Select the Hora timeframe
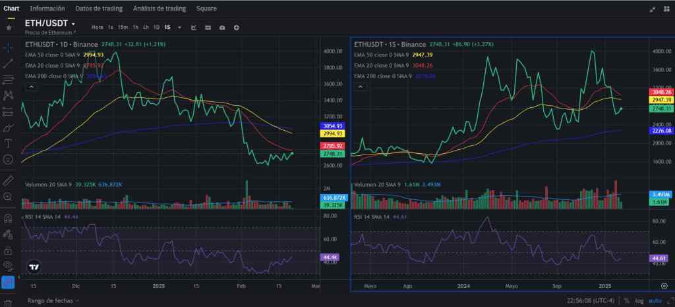Image resolution: width=675 pixels, height=307 pixels. coord(98,28)
